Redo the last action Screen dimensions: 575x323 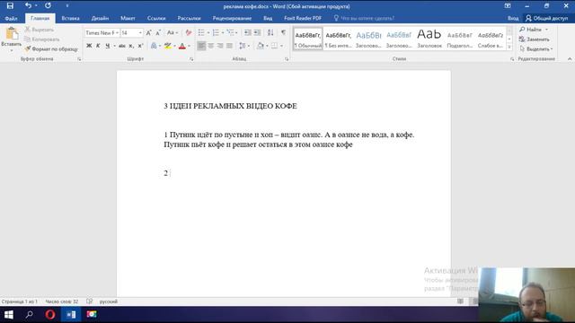48,5
